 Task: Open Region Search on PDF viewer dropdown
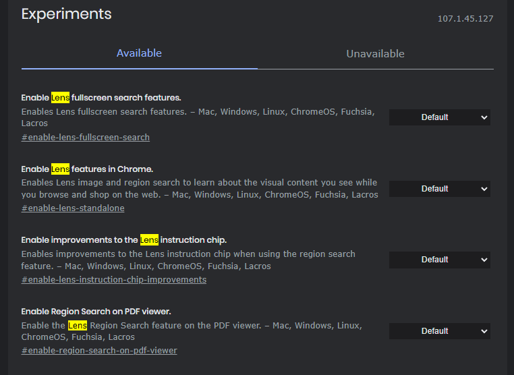[x=440, y=331]
